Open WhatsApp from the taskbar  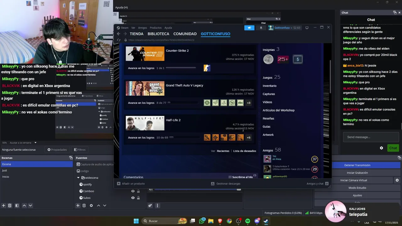202,221
